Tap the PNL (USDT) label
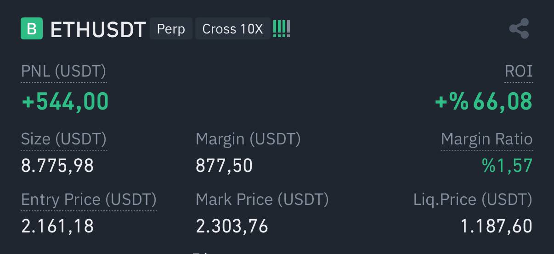Image resolution: width=554 pixels, height=254 pixels. coord(64,71)
